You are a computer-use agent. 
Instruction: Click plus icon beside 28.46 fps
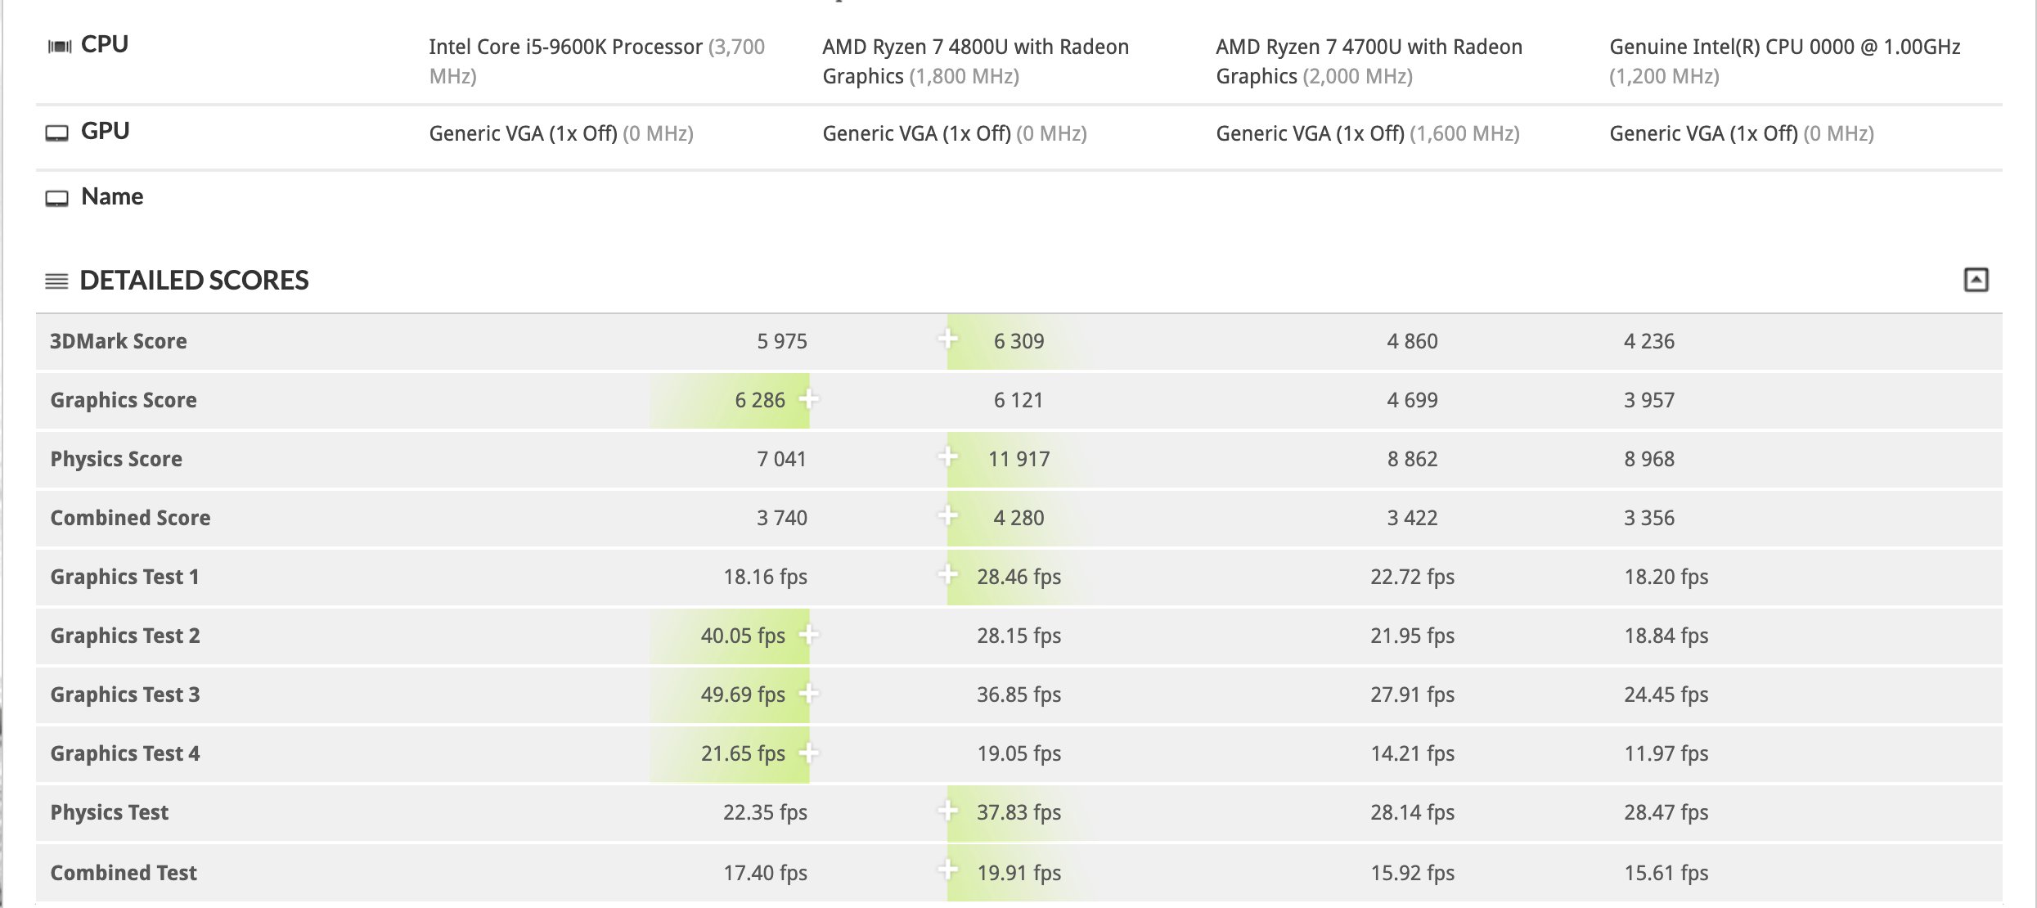(947, 575)
